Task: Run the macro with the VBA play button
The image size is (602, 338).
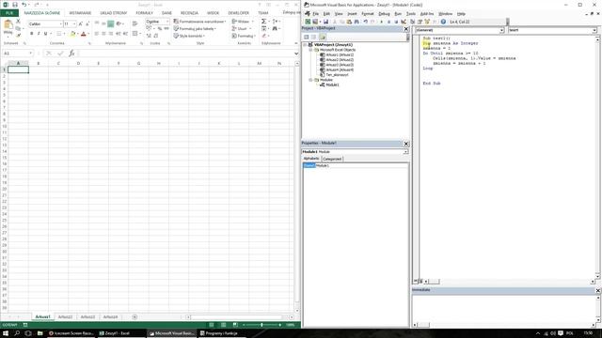Action: coord(381,22)
